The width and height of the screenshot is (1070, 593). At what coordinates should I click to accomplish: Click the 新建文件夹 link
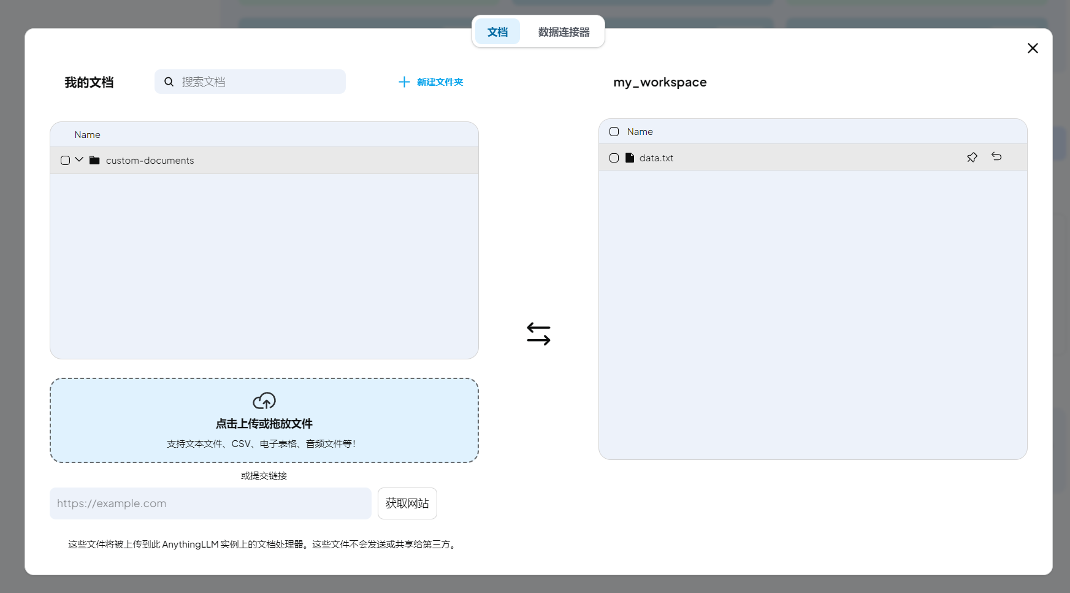click(440, 82)
